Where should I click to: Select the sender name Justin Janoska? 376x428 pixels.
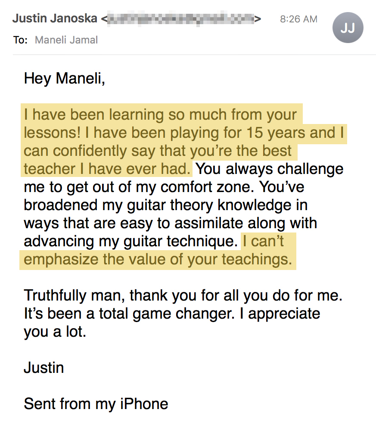point(55,19)
